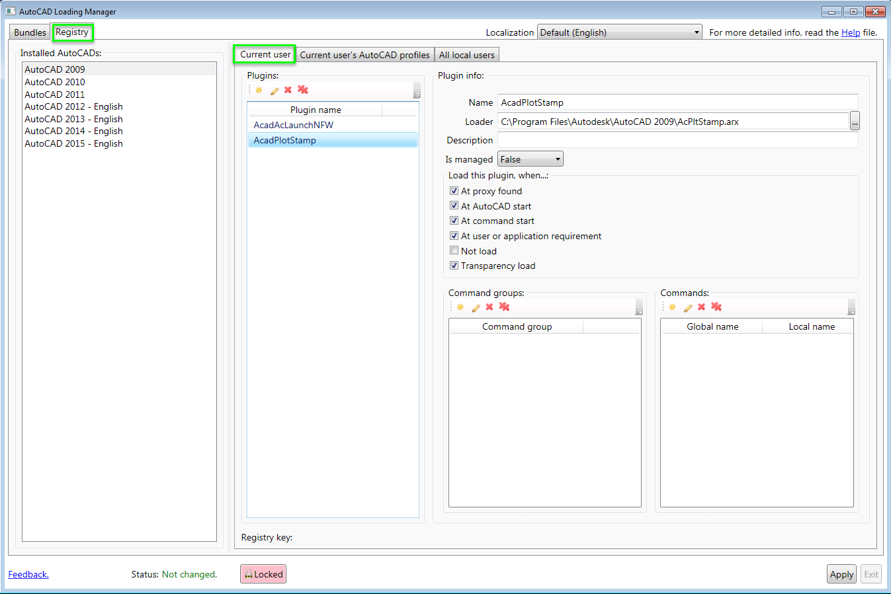Uncheck At command start

click(454, 221)
